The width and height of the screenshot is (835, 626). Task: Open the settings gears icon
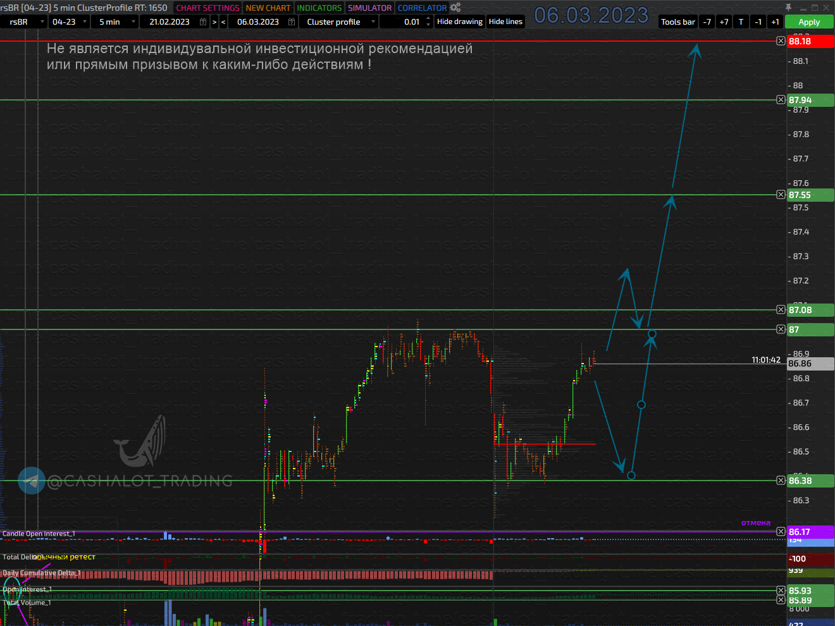coord(455,8)
